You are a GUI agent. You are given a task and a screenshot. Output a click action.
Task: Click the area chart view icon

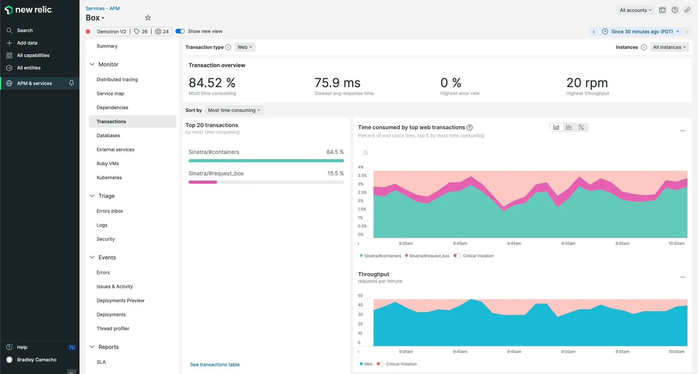(556, 127)
